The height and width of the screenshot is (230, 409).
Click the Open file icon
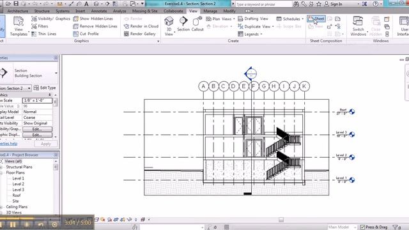8,4
